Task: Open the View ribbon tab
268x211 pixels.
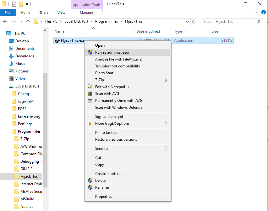Action: [x=61, y=13]
